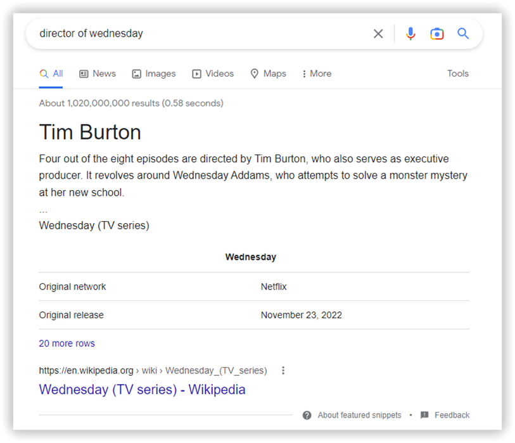The width and height of the screenshot is (515, 443).
Task: Submit search with magnifying glass icon
Action: (463, 33)
